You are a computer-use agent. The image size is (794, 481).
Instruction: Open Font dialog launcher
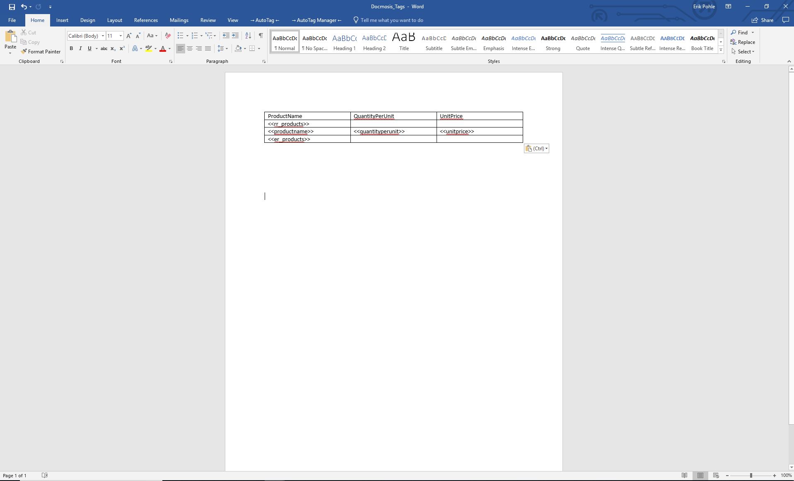pos(171,62)
